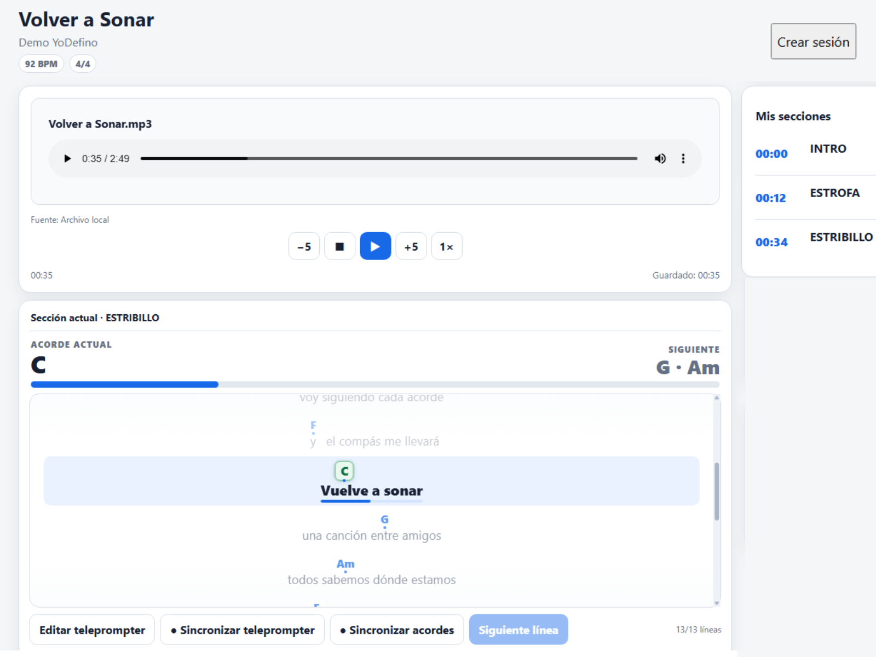Change playback speed via 1× button
The image size is (876, 657).
coord(447,246)
